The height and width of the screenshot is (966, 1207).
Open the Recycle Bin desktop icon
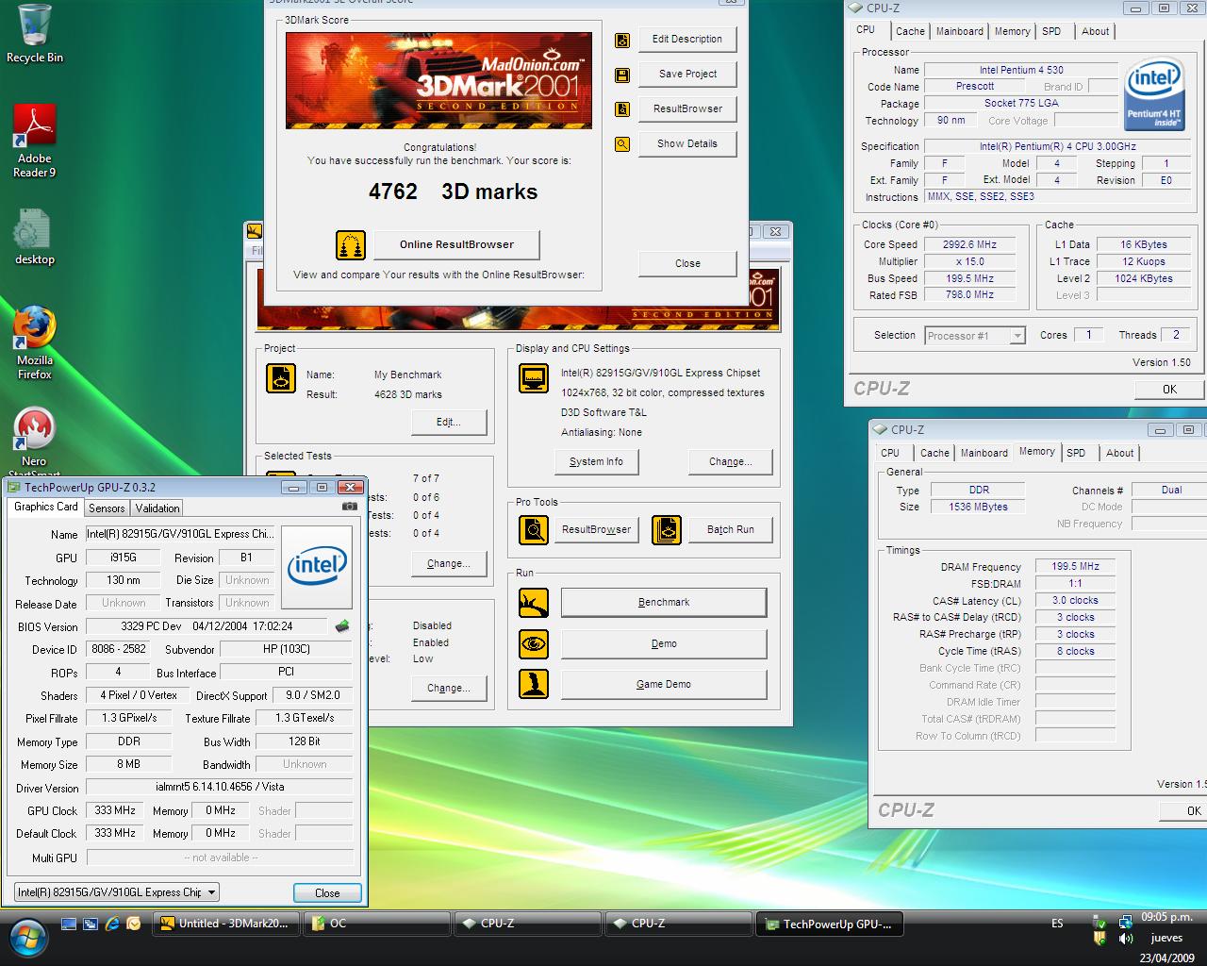pyautogui.click(x=35, y=33)
